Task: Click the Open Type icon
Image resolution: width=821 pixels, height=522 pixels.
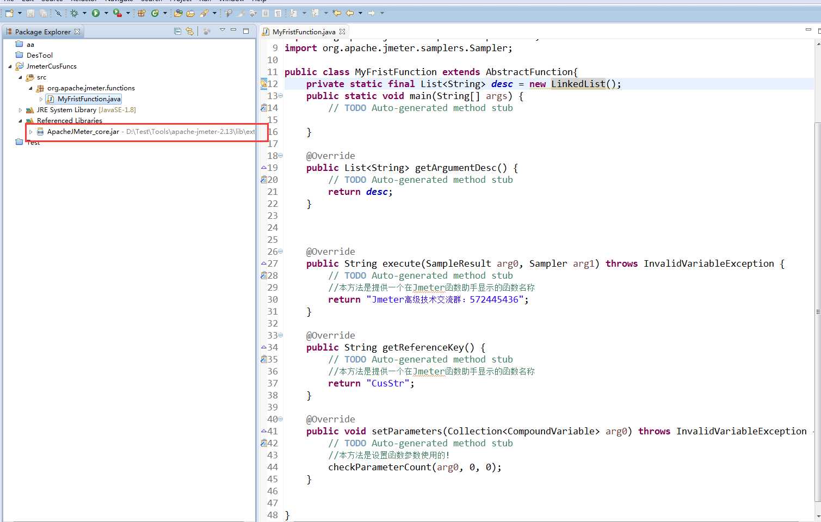Action: tap(178, 13)
